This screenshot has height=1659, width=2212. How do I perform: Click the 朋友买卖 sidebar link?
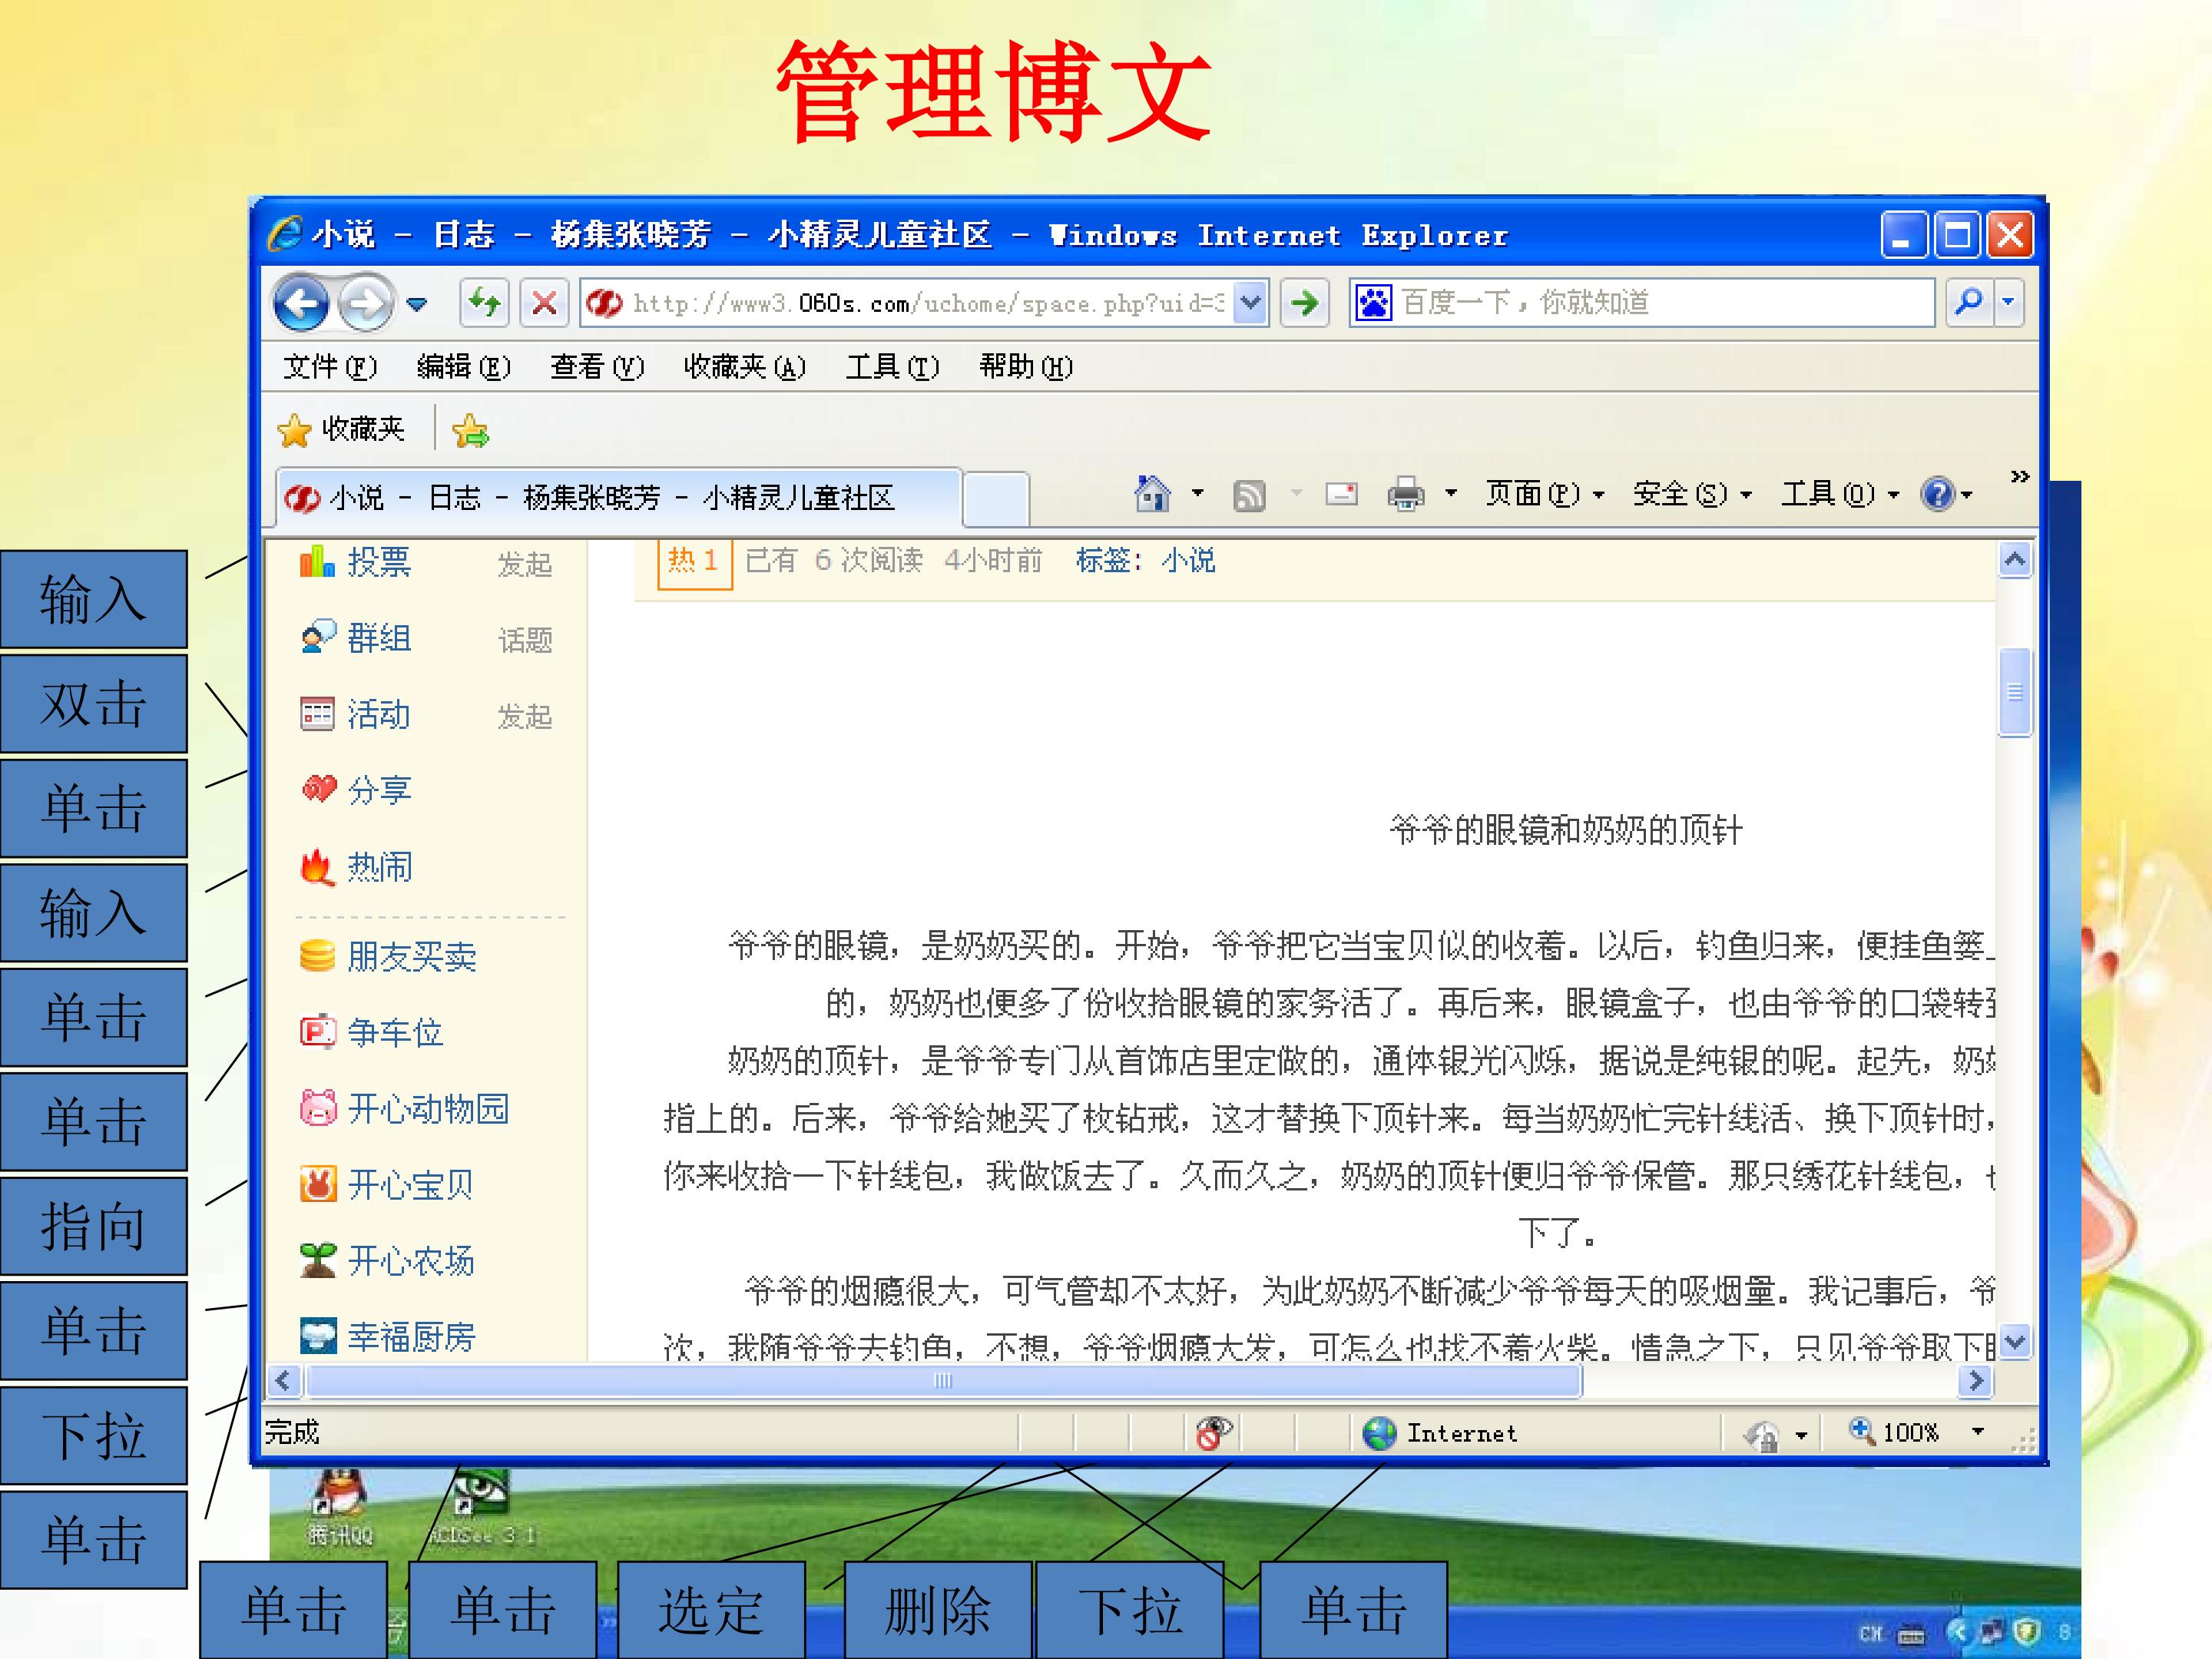tap(411, 957)
